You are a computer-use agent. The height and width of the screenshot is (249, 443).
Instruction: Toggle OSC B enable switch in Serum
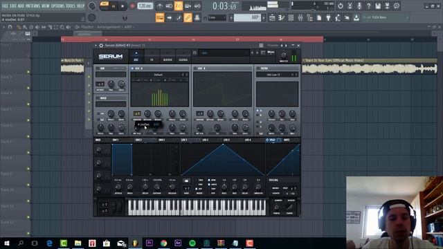[x=195, y=68]
